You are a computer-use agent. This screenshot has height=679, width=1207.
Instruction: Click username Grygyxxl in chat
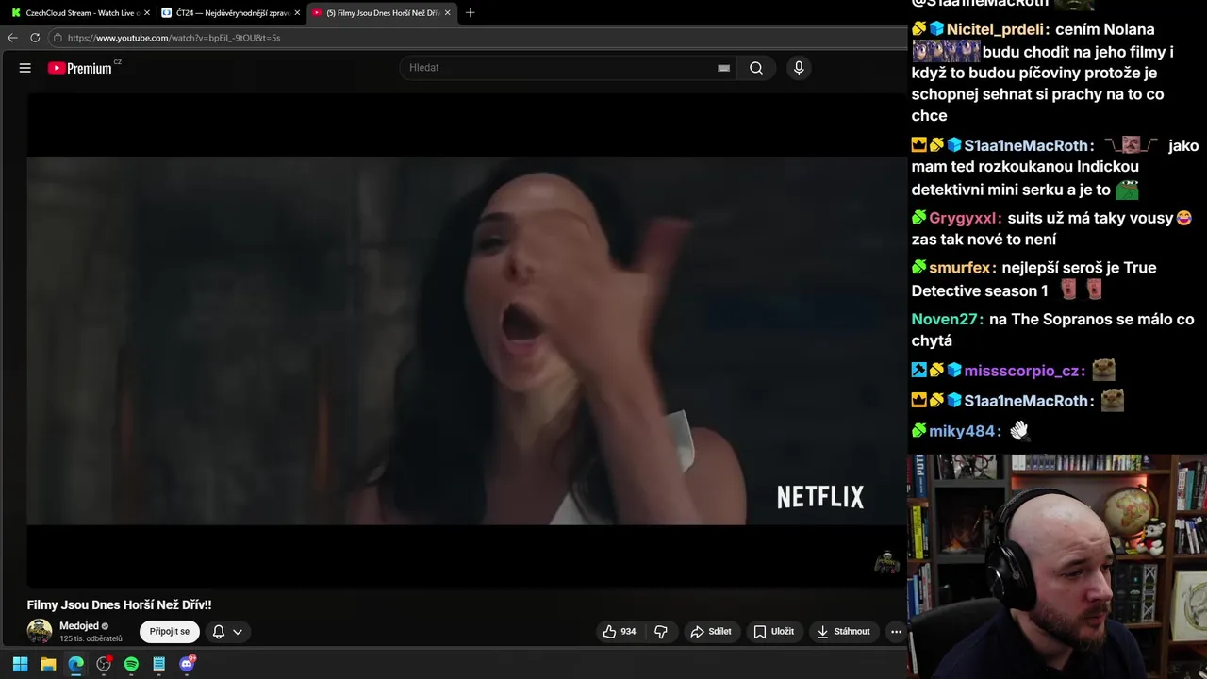coord(964,219)
